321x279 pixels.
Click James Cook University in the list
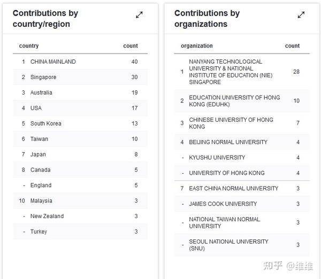[223, 204]
